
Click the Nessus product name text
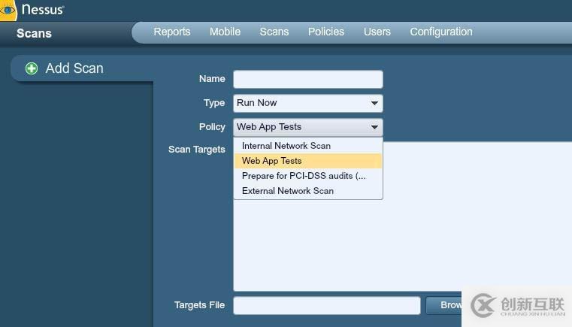point(43,10)
